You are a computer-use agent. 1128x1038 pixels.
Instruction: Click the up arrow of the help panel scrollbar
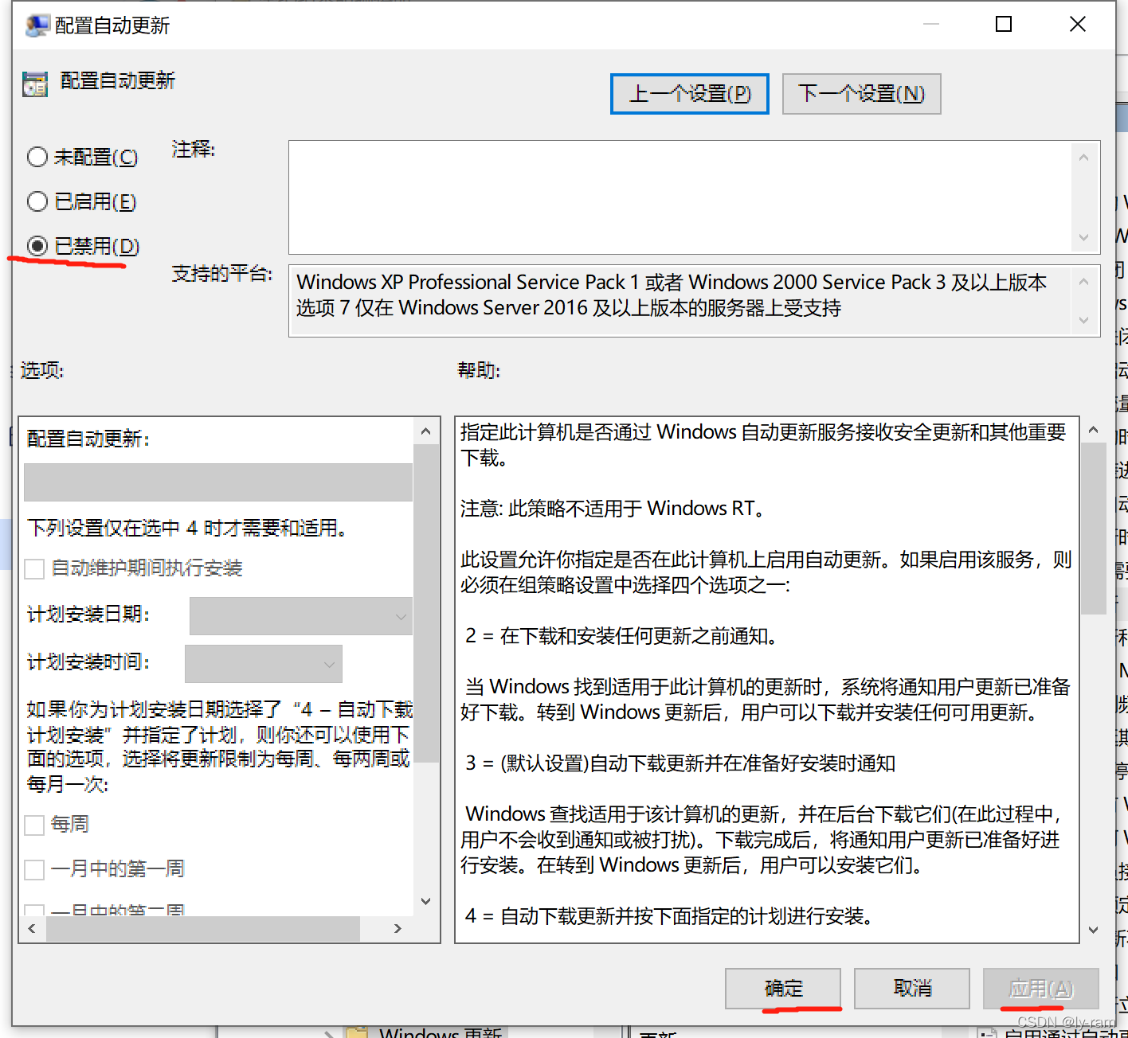pyautogui.click(x=1094, y=430)
